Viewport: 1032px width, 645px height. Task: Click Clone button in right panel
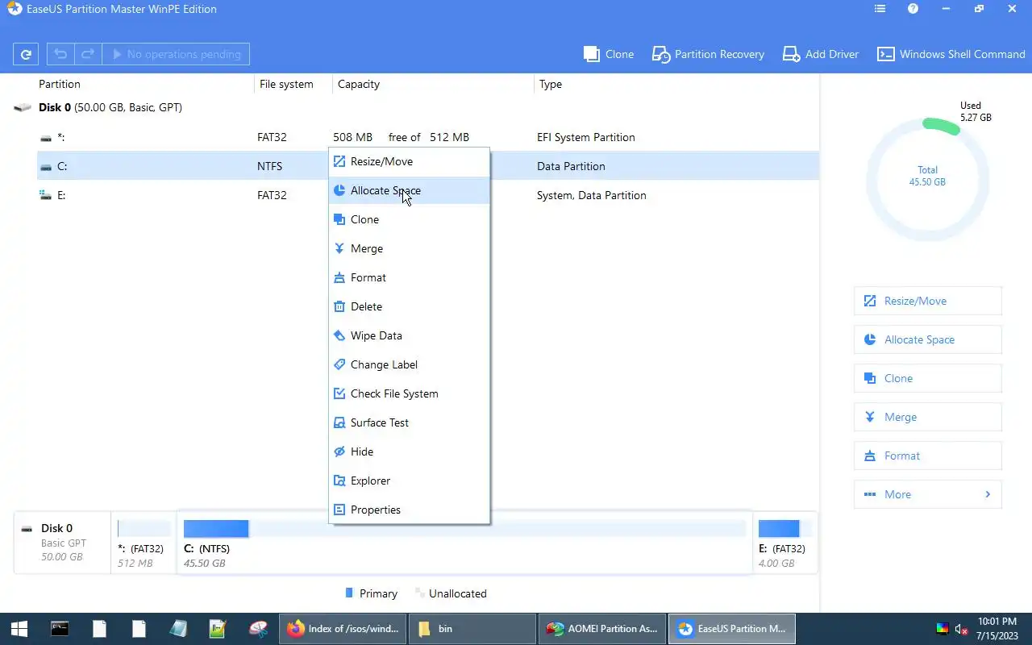click(927, 378)
